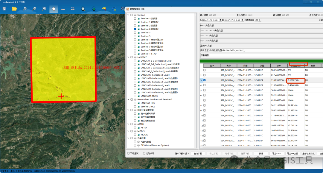This screenshot has width=323, height=173.
Task: Select the zoom out magnifier tool
Action: (x=34, y=9)
